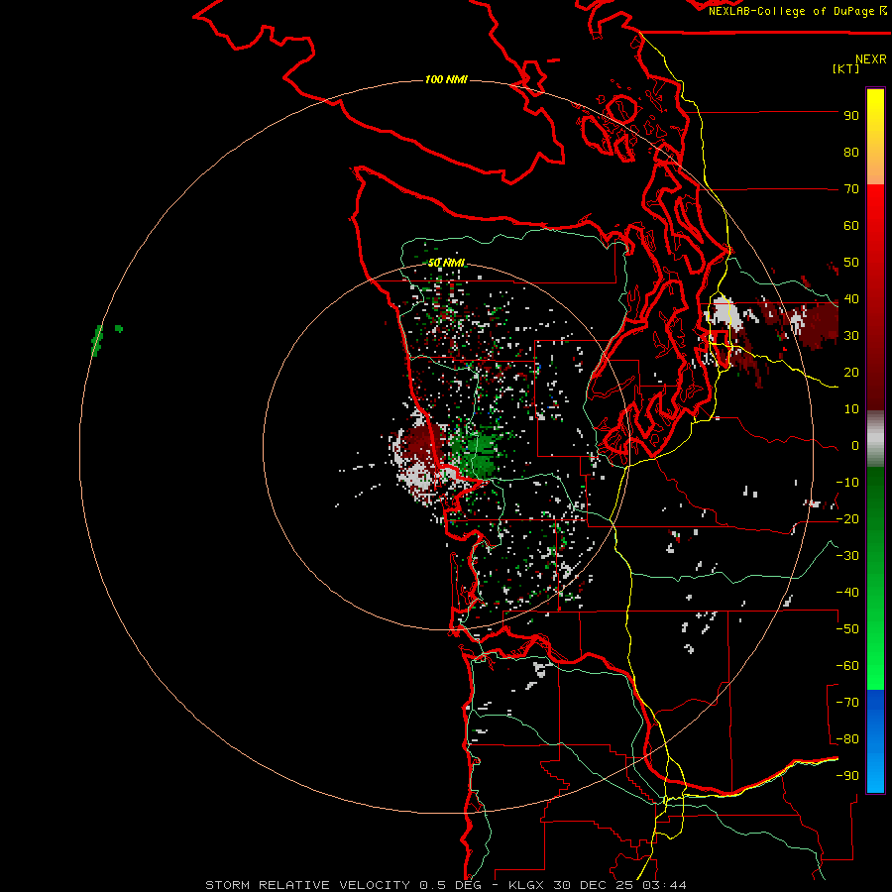Click the Storm Relative Velocity caption text
This screenshot has width=892, height=892.
[x=446, y=885]
